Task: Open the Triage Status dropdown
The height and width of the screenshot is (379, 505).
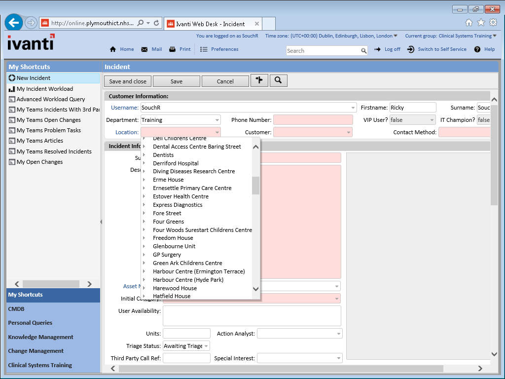Action: [x=206, y=346]
